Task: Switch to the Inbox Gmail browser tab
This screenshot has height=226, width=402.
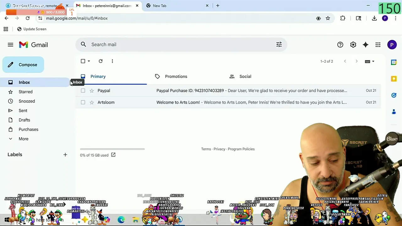Action: click(x=107, y=6)
